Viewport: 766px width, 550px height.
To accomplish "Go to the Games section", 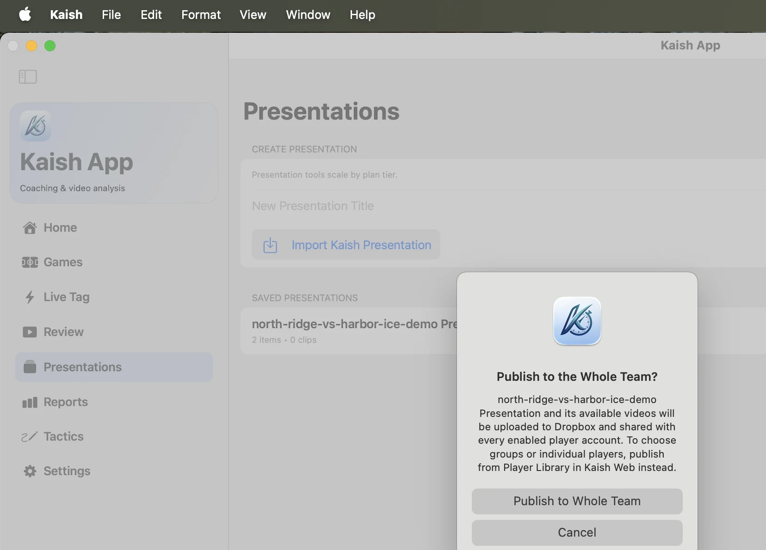I will (114, 263).
